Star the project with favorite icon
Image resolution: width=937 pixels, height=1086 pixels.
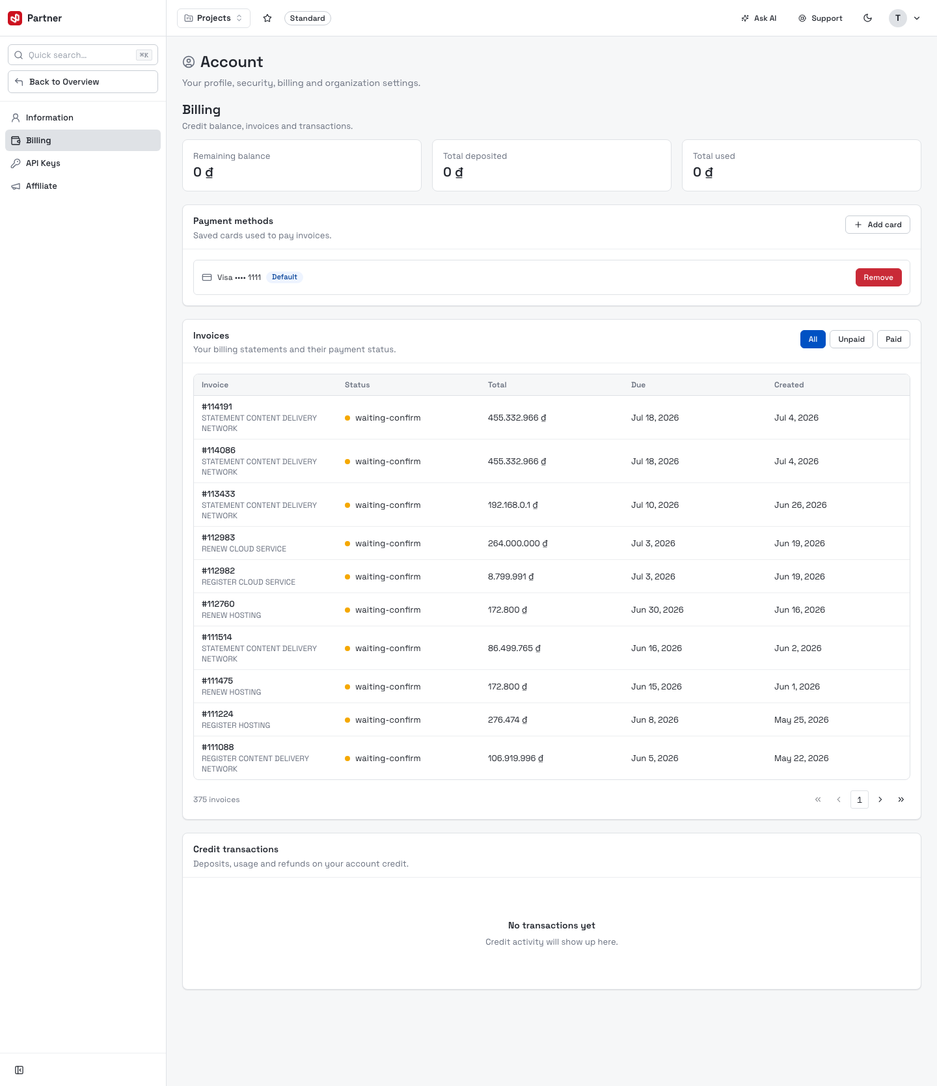(267, 18)
